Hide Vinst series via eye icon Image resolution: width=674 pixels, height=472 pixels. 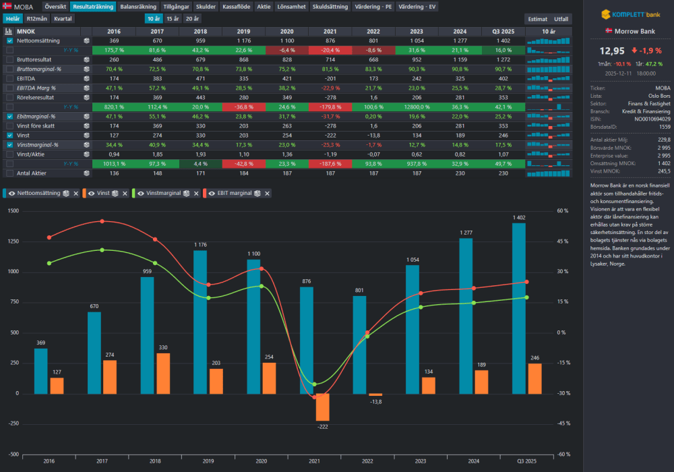92,194
